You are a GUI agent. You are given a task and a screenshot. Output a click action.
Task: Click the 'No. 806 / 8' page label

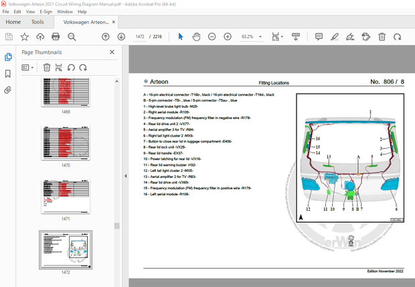click(387, 82)
